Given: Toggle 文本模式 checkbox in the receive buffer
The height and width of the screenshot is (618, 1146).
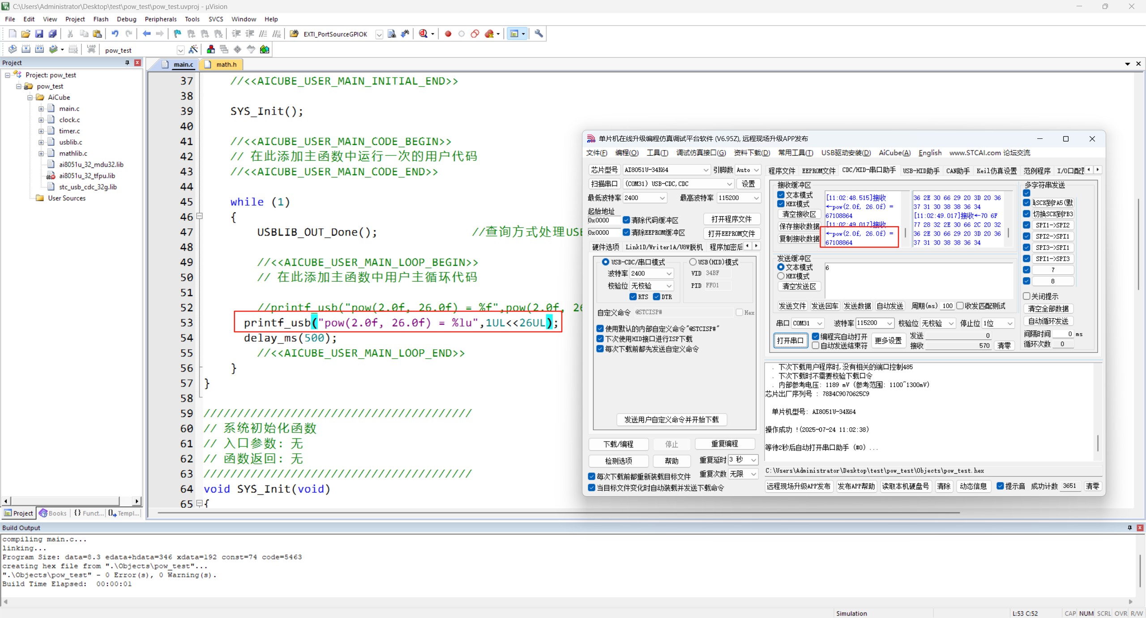Looking at the screenshot, I should tap(781, 195).
